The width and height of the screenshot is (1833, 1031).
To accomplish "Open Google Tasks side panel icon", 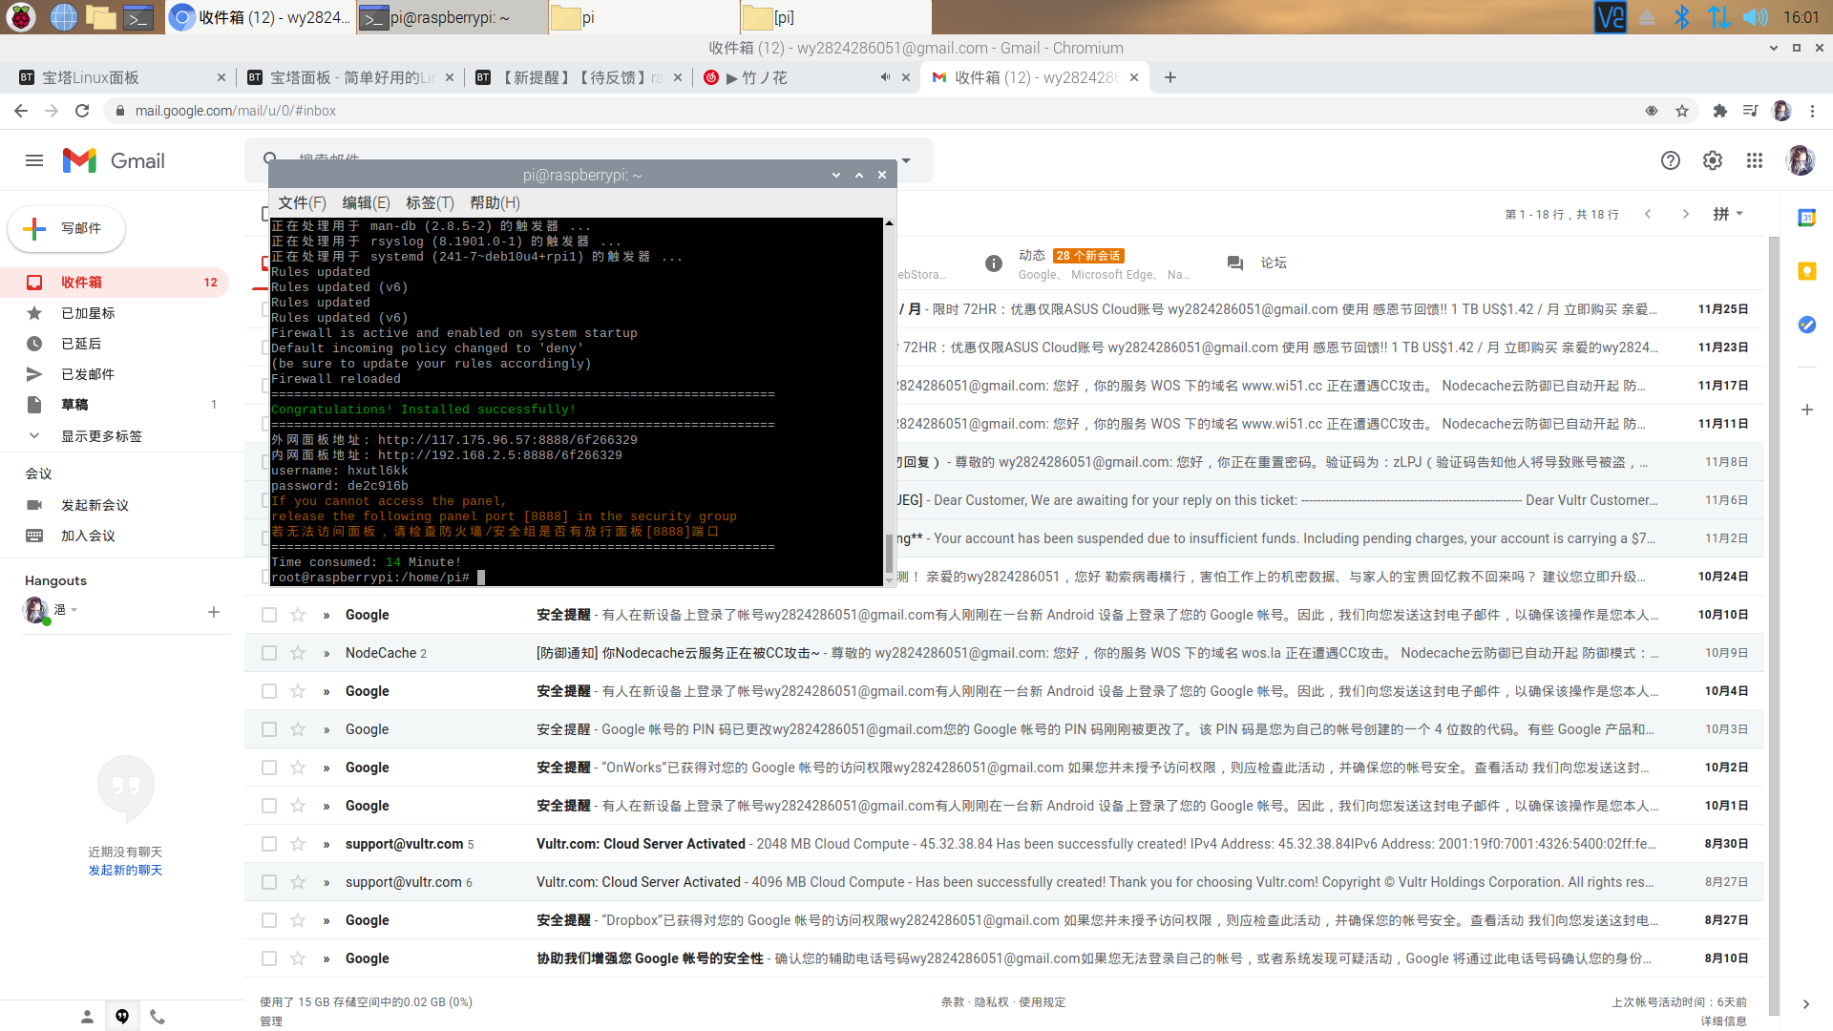I will point(1806,325).
